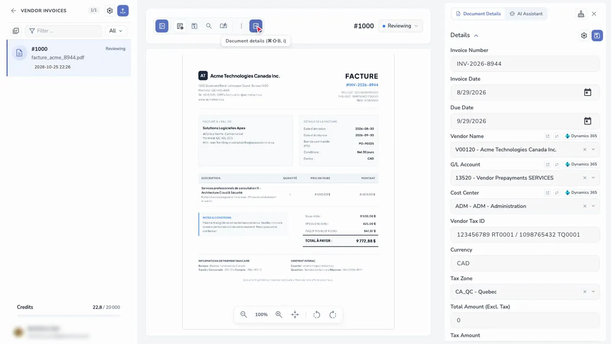
Task: Click TOTAL À PAYER amount 9 772,88 $
Action: coord(366,241)
